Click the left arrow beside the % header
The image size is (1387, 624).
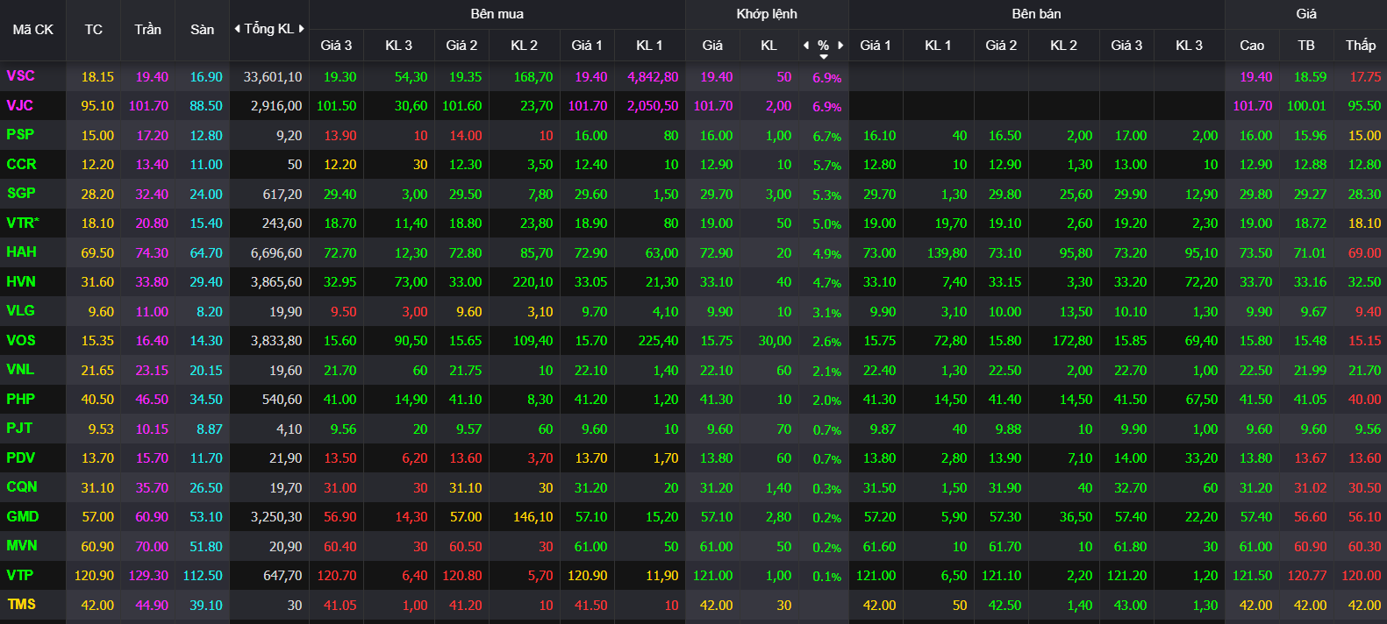point(806,45)
